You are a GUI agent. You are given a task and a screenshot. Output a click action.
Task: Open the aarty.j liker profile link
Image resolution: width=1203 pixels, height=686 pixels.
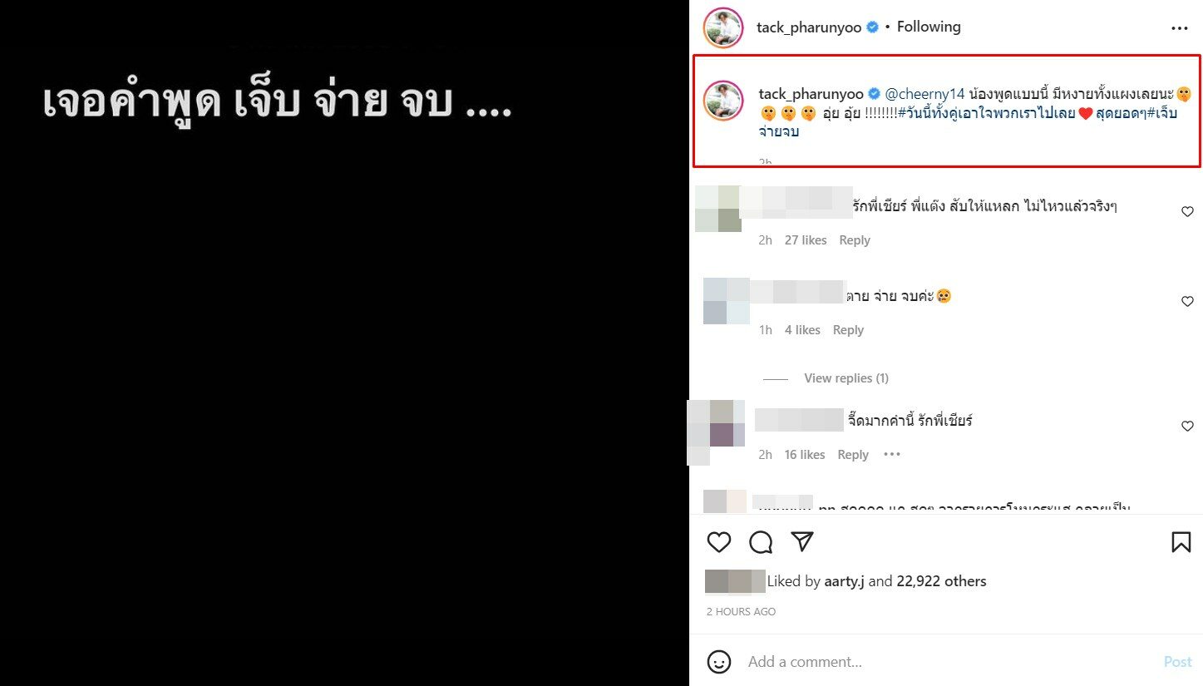[x=845, y=581]
